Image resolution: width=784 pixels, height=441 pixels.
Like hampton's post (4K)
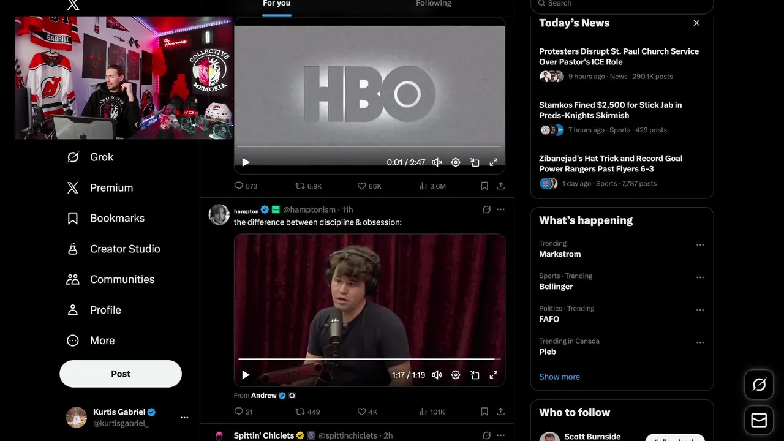tap(367, 412)
